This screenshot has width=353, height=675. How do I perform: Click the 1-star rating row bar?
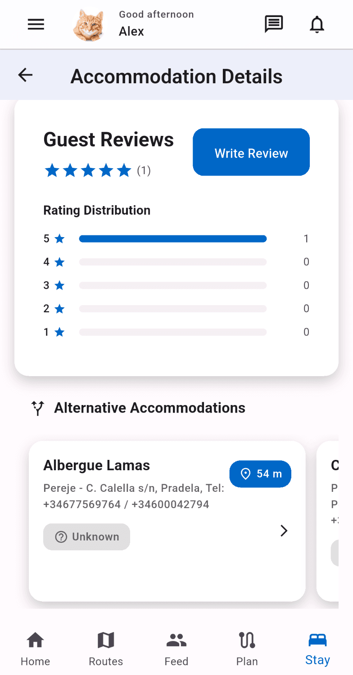(173, 332)
